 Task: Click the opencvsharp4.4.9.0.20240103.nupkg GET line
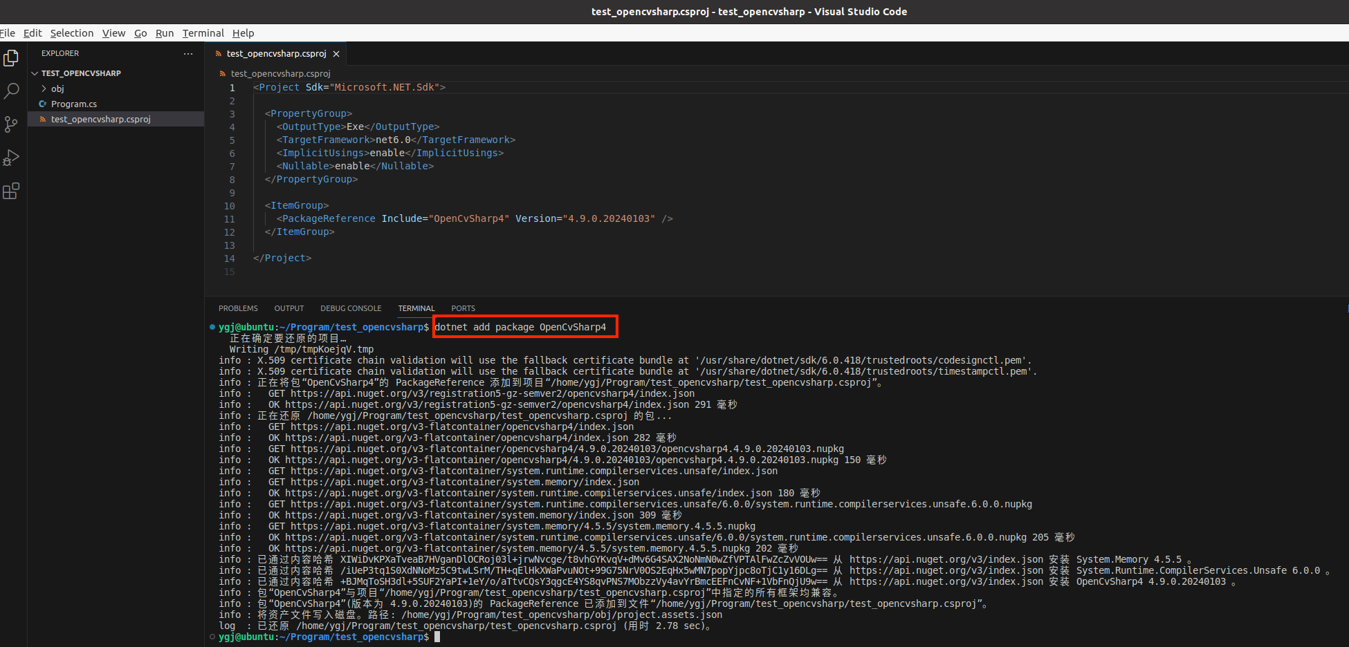click(531, 449)
